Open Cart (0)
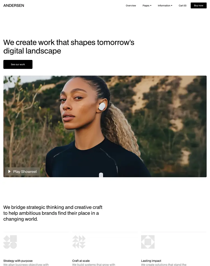 click(x=183, y=6)
